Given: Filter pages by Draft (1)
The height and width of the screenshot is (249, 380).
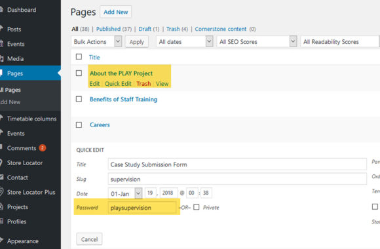Looking at the screenshot, I should [x=149, y=29].
